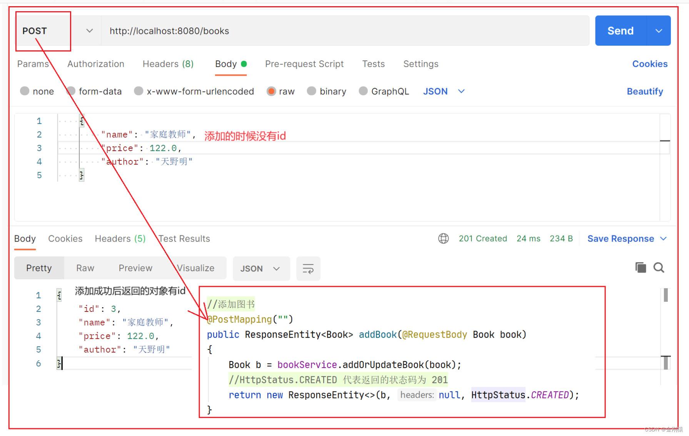Click the 24 ms response time
This screenshot has width=689, height=436.
pos(528,239)
